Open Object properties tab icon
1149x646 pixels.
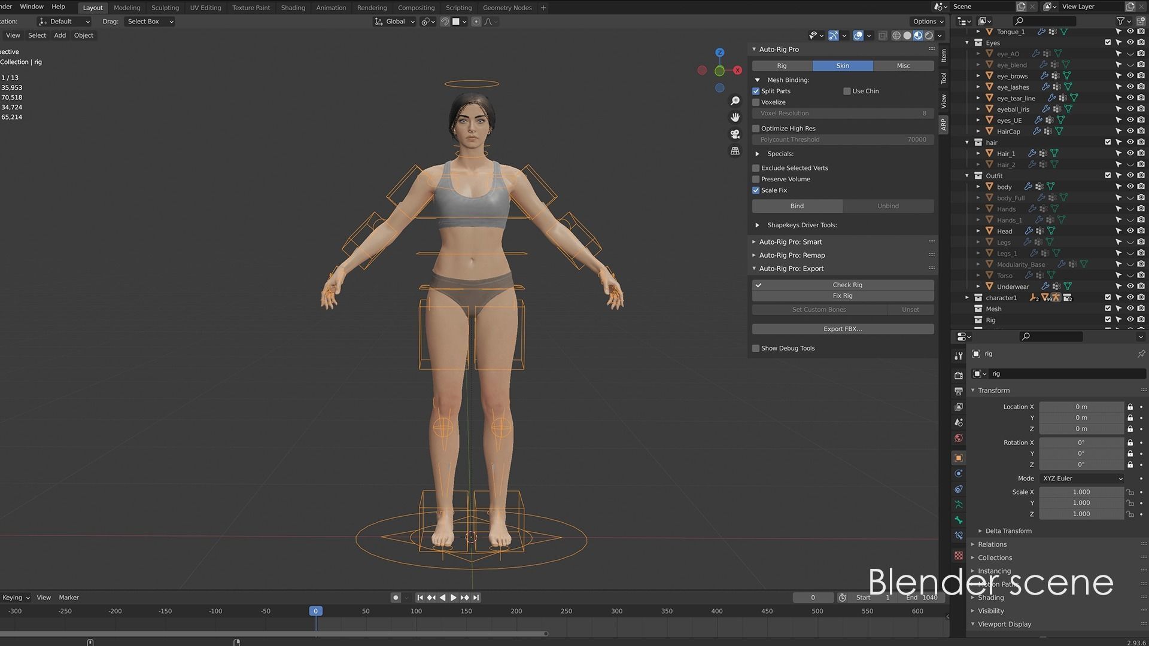click(958, 458)
